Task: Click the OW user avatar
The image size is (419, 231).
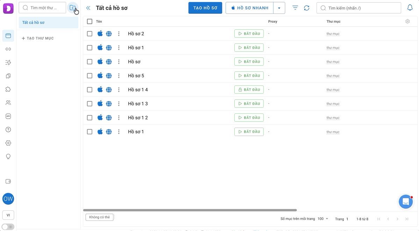Action: [8, 199]
